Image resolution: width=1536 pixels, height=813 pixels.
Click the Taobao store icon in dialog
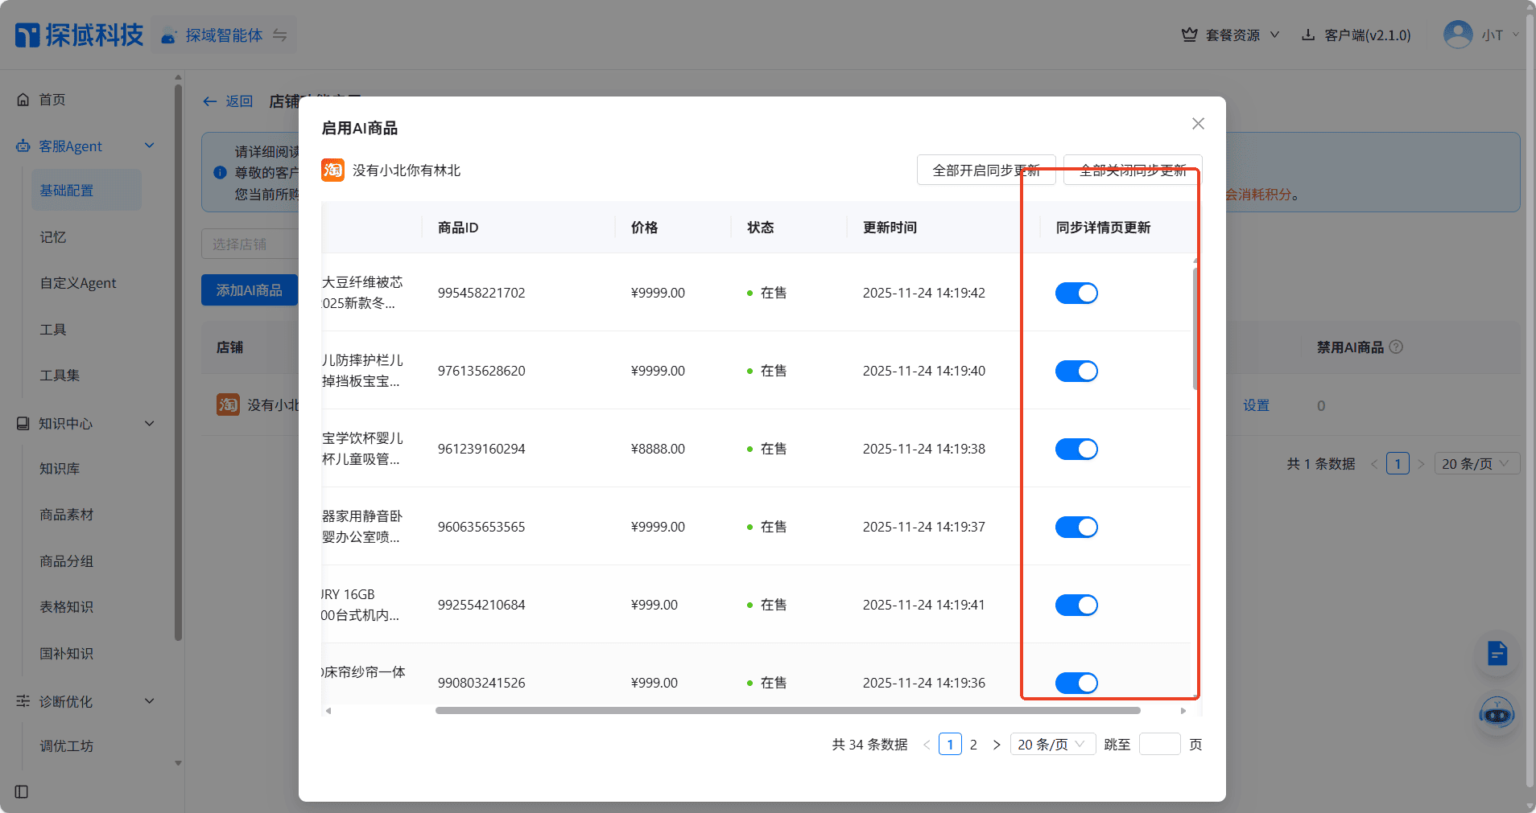332,170
